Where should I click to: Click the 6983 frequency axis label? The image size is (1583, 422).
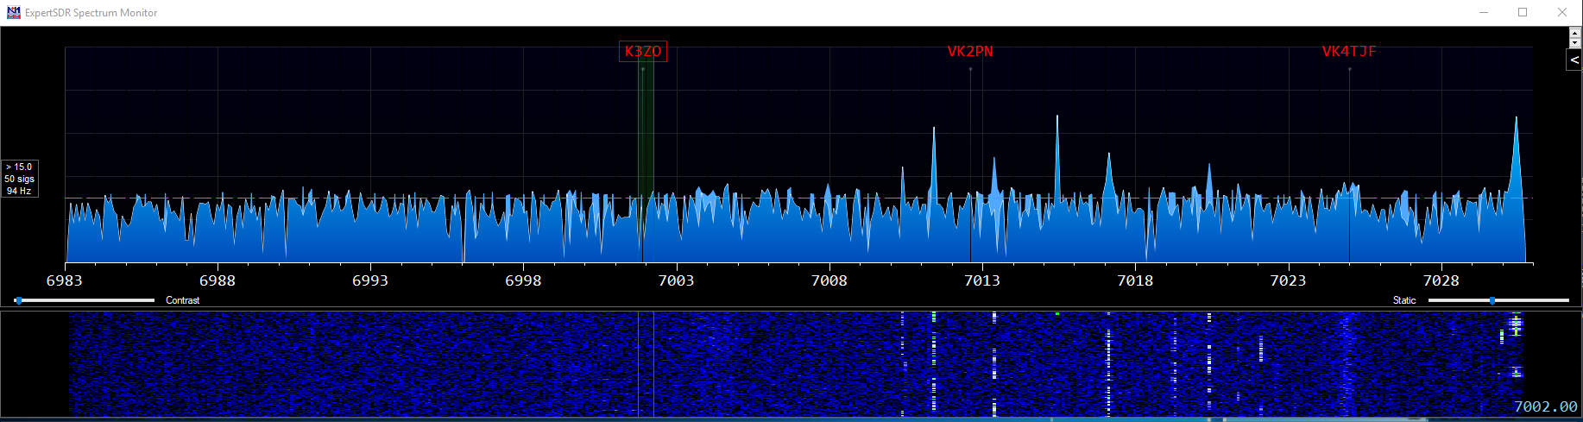(65, 280)
